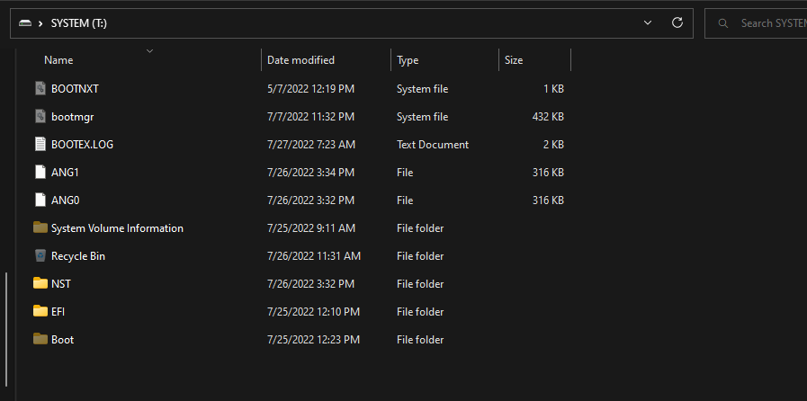This screenshot has height=401, width=807.
Task: Select the Recycle Bin folder icon
Action: pos(40,256)
